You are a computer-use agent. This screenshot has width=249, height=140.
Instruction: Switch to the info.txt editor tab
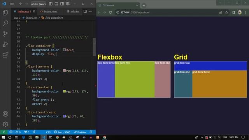(x=75, y=11)
